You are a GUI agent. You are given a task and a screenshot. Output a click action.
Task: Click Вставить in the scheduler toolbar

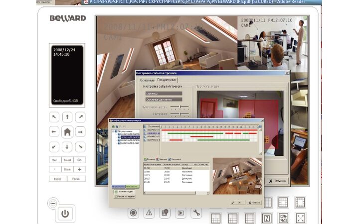[x=150, y=159]
